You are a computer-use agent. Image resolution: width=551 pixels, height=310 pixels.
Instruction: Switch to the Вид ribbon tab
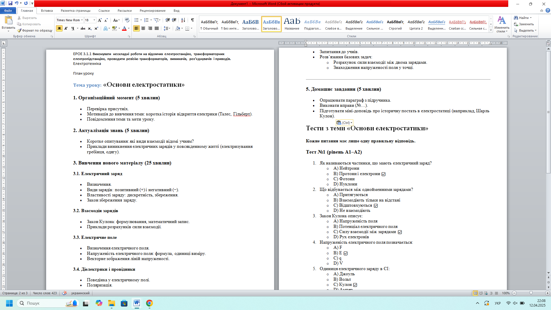(176, 11)
